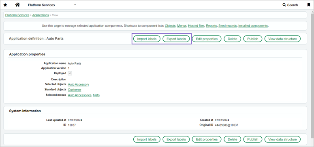Open the Auto Accessories menu link

coord(80,95)
